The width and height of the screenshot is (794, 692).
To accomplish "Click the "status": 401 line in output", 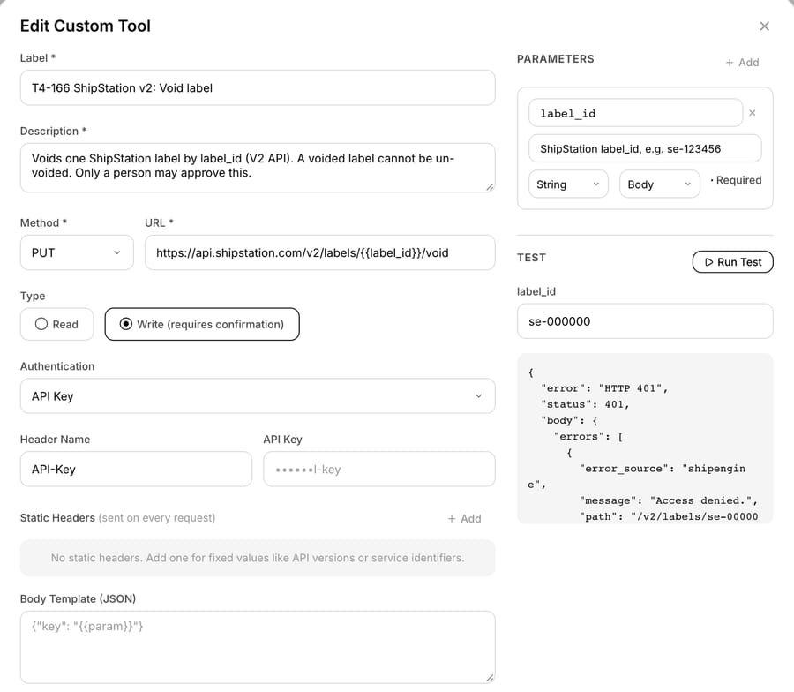I will pos(586,404).
